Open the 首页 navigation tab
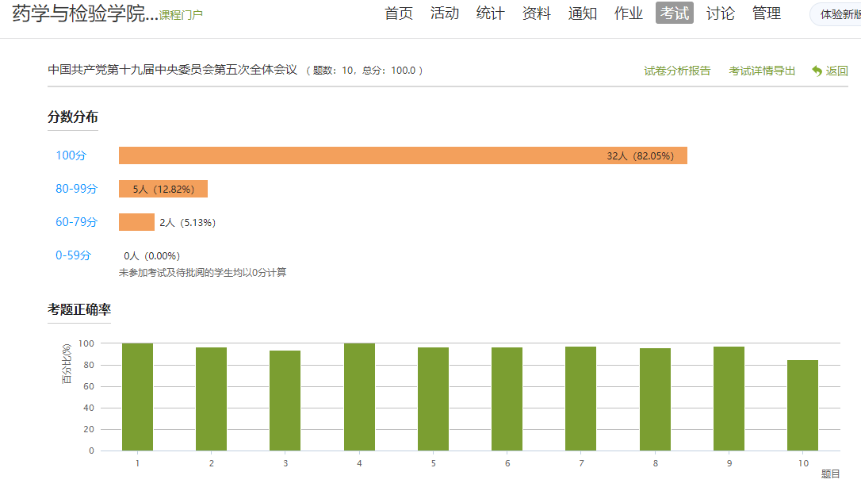This screenshot has height=487, width=861. click(x=399, y=13)
